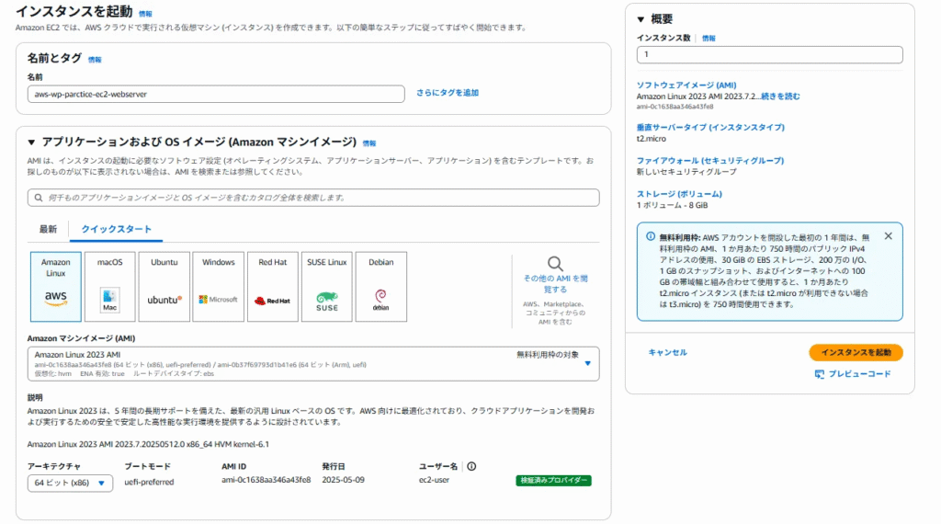941x524 pixels.
Task: Click the 続きを読む link in summary
Action: (x=780, y=96)
